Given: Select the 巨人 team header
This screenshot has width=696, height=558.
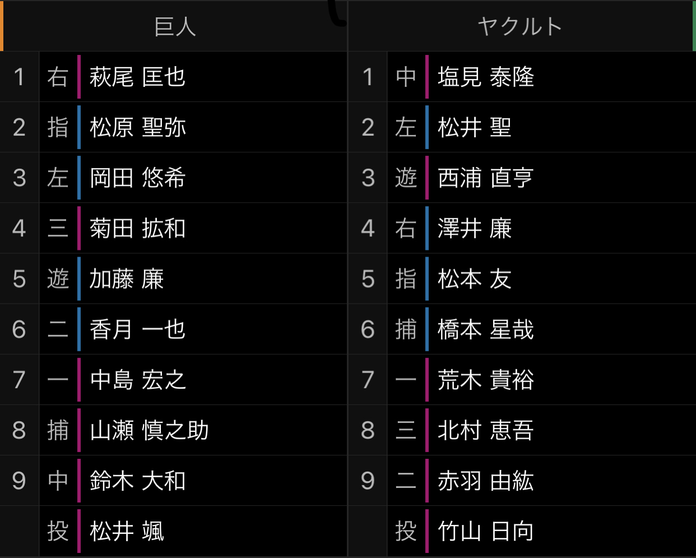Looking at the screenshot, I should [x=174, y=26].
